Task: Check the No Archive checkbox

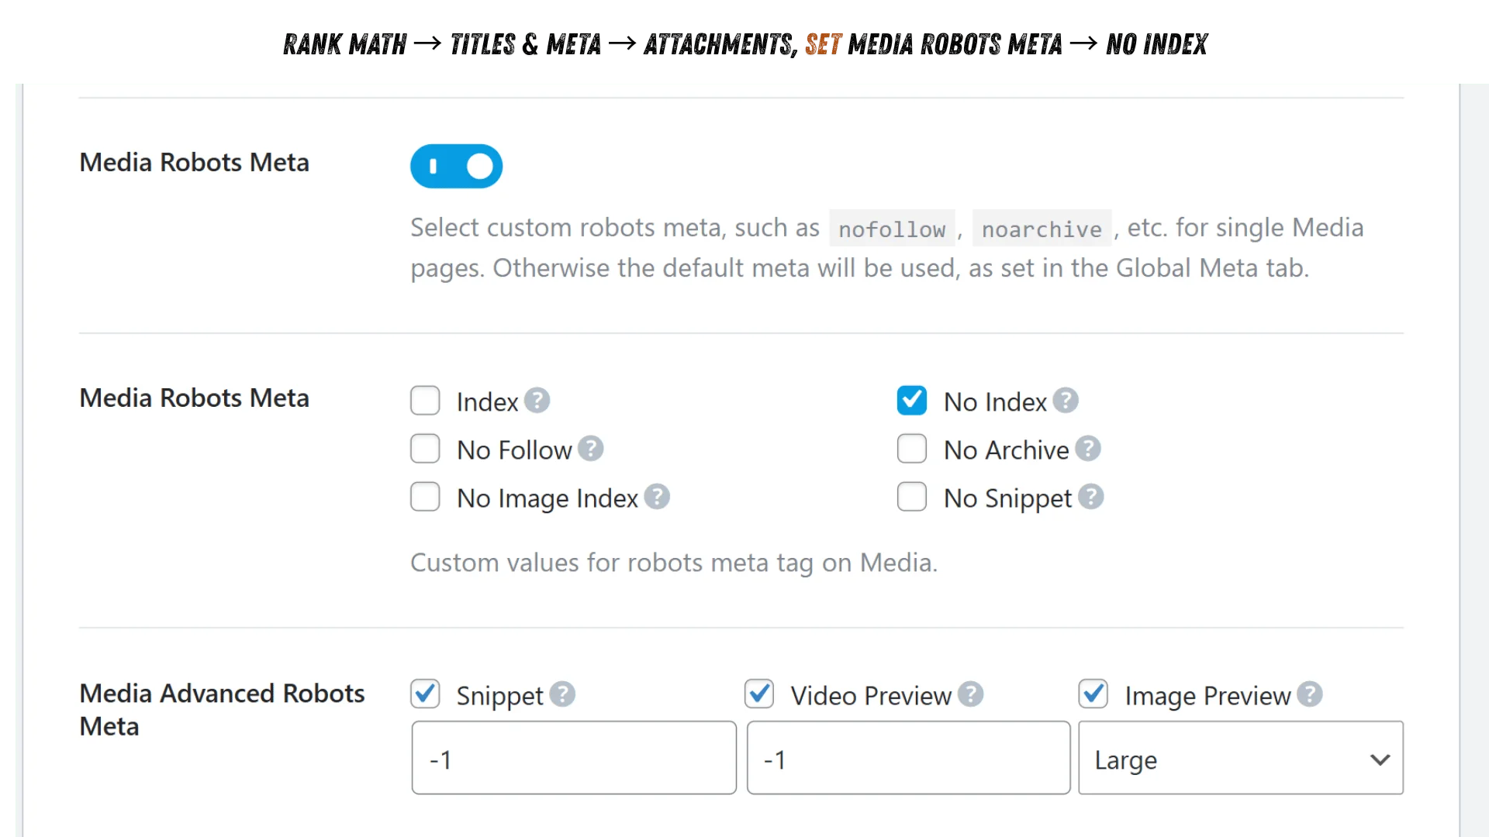Action: pyautogui.click(x=911, y=449)
